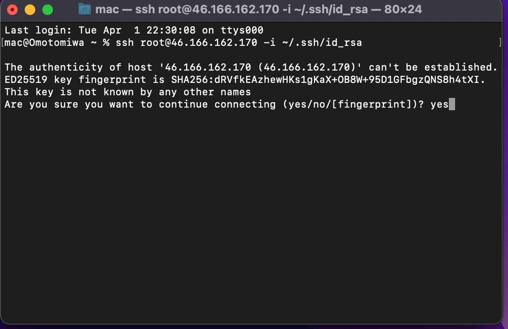Viewport: 508px width, 329px height.
Task: Click 'ttys000' terminal session label
Action: click(243, 30)
